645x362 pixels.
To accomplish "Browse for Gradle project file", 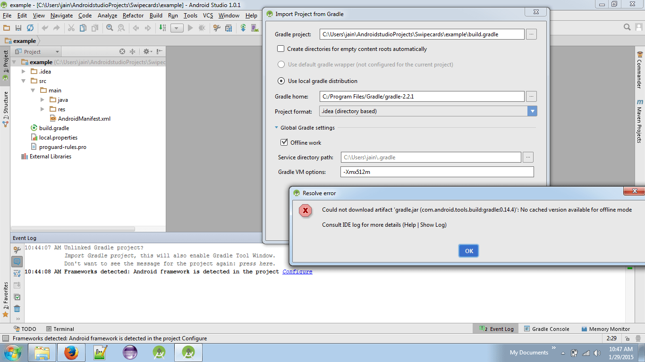I will (532, 34).
